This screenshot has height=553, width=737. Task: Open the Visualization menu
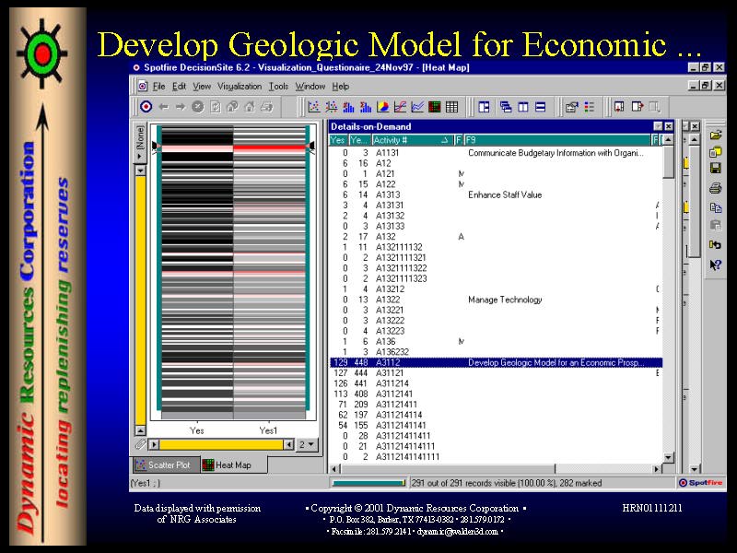point(240,86)
